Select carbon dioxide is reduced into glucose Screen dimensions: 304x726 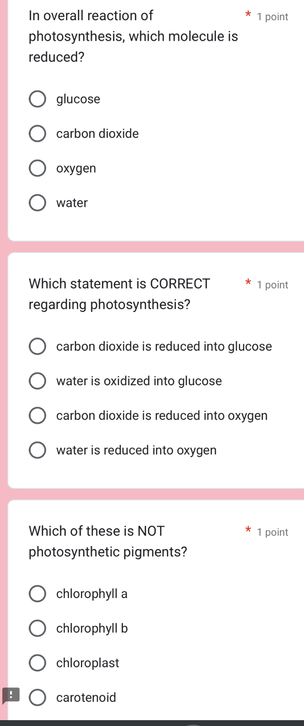coord(37,346)
